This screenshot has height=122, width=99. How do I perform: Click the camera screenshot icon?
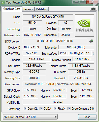coord(93,9)
